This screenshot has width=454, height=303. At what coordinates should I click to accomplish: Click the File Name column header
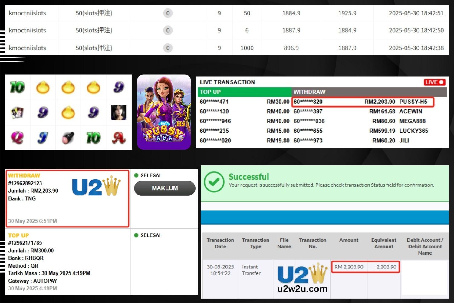[284, 243]
